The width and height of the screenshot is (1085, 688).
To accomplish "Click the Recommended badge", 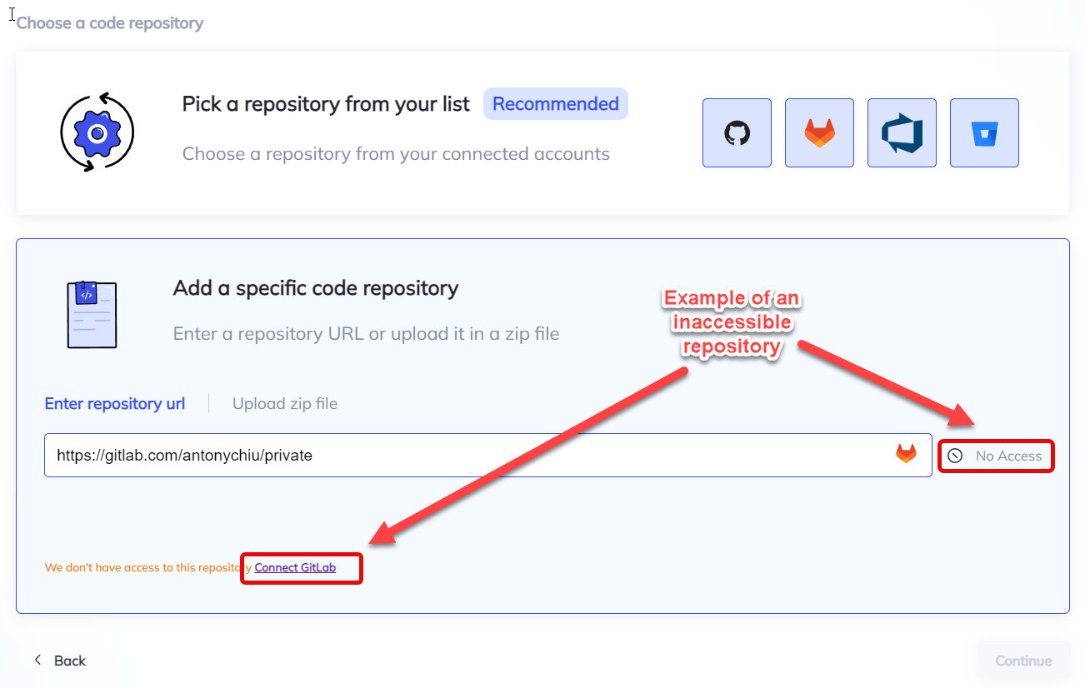I will tap(555, 104).
